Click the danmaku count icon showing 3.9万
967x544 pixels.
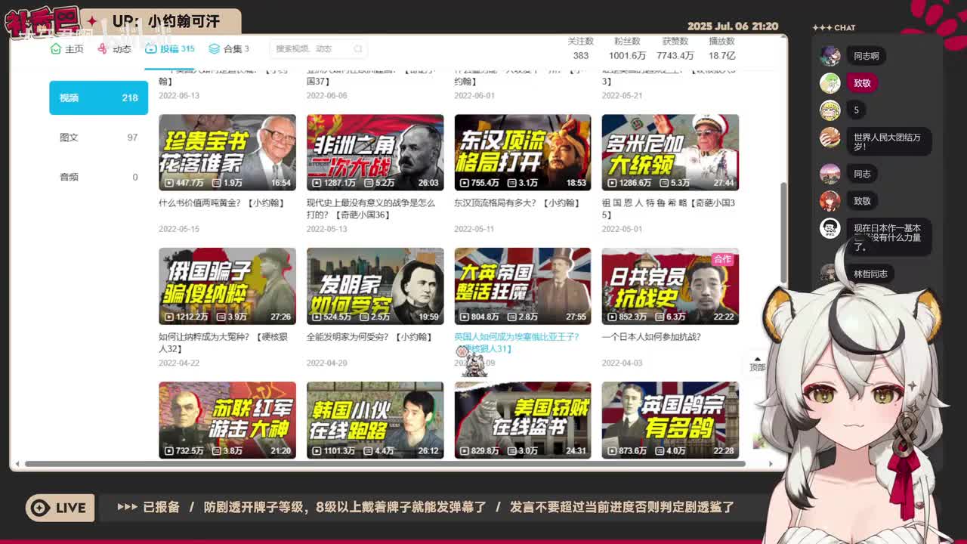221,317
